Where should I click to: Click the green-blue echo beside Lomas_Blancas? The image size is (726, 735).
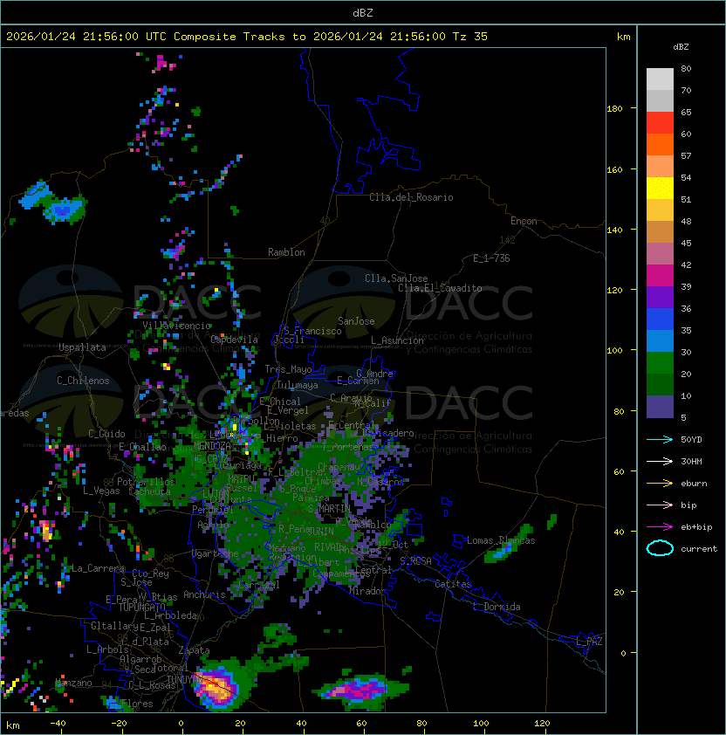point(509,544)
